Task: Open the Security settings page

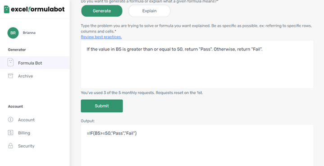Action: pos(26,146)
